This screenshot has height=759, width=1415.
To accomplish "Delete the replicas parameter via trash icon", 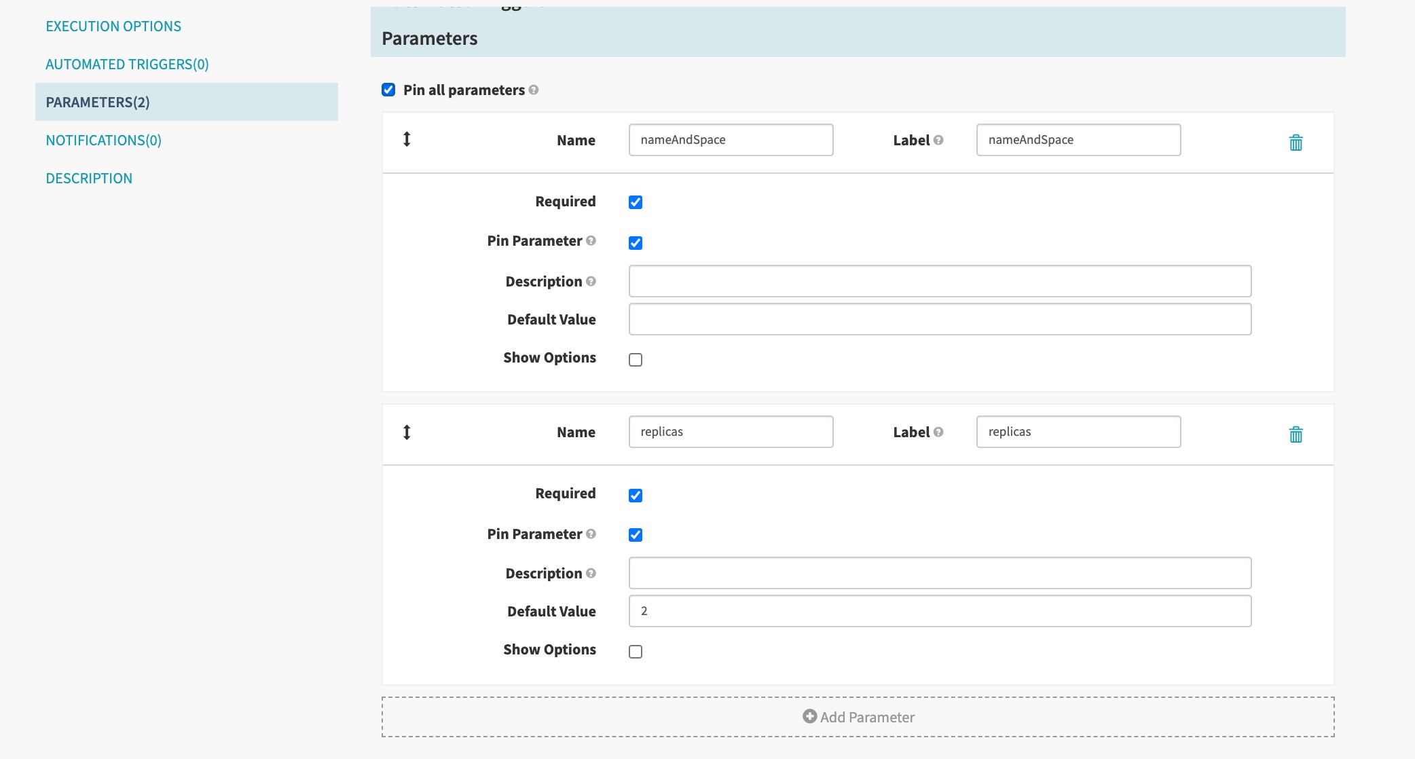I will (1295, 434).
